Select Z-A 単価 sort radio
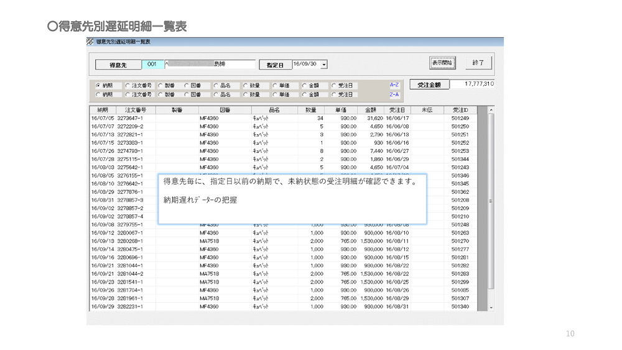Screen dimensions: 622x350 [274, 94]
